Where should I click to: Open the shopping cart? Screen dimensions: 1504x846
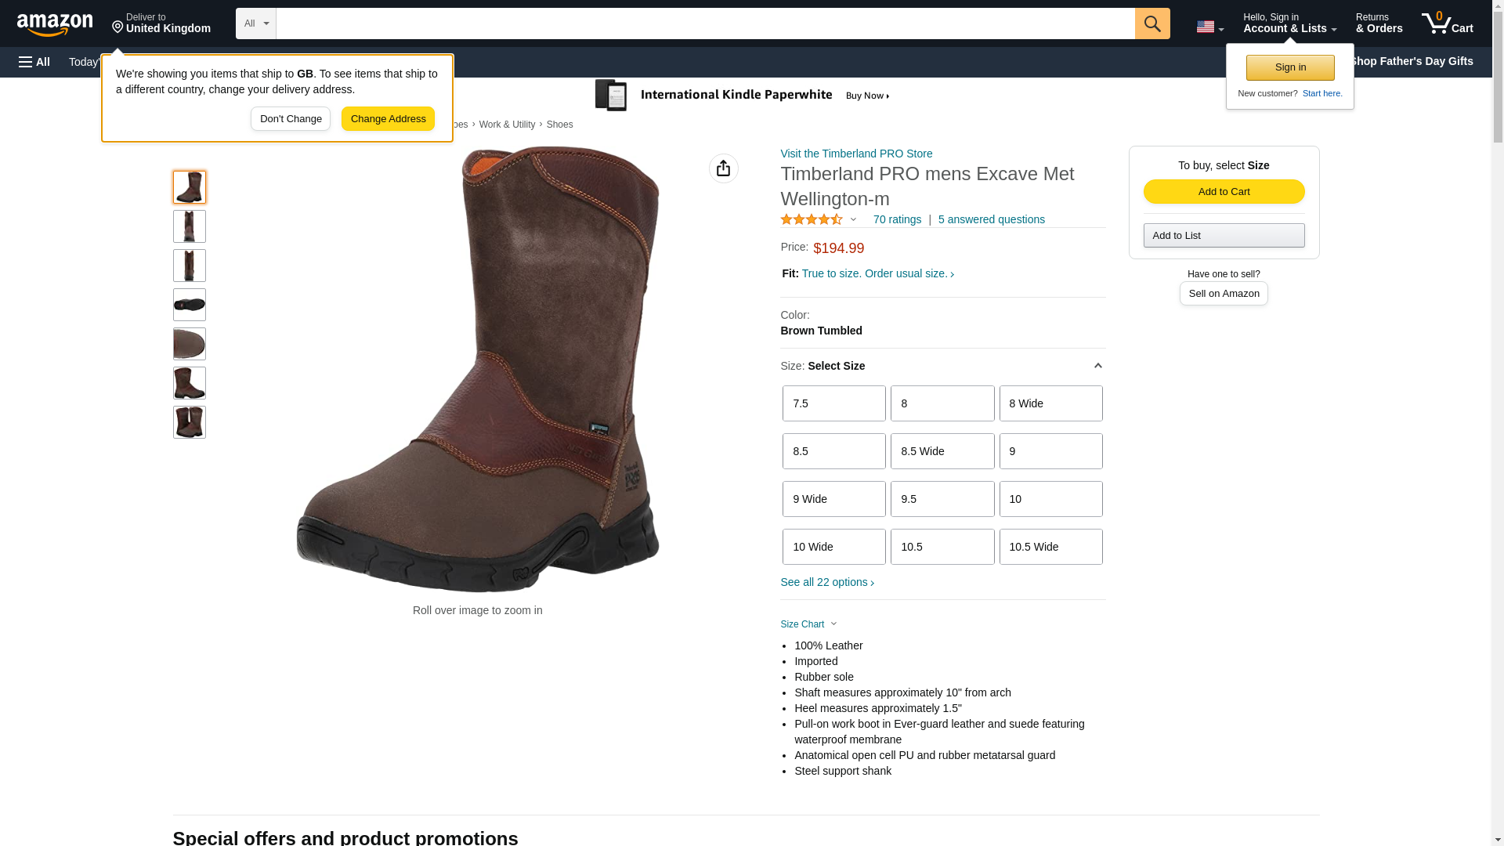[x=1447, y=23]
